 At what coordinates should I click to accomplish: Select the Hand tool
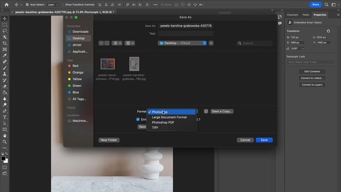coord(5,135)
